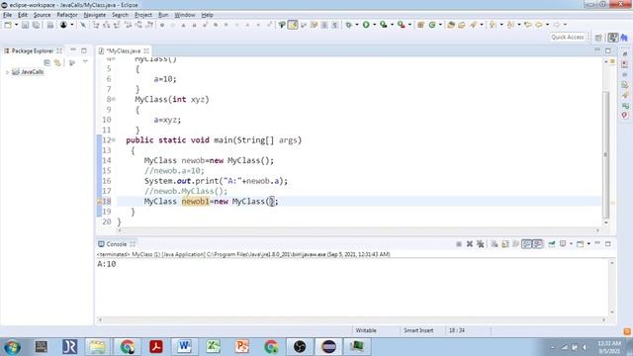Open Adobe Reader from the taskbar

pyautogui.click(x=156, y=347)
